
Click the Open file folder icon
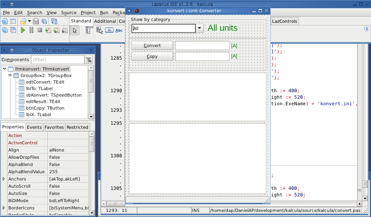click(x=23, y=21)
